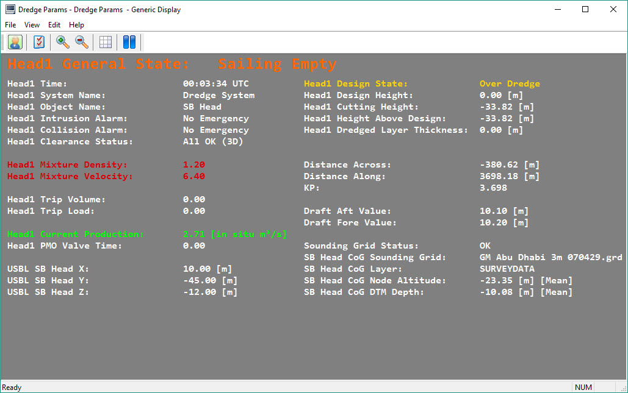628x393 pixels.
Task: Open the Help menu
Action: 76,25
